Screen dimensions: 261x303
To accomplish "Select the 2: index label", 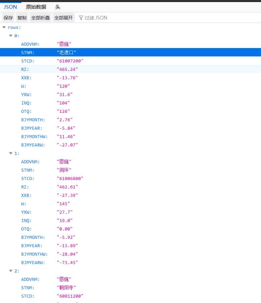I will [17, 271].
